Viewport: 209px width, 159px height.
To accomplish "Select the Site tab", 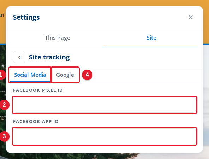I will [x=151, y=38].
